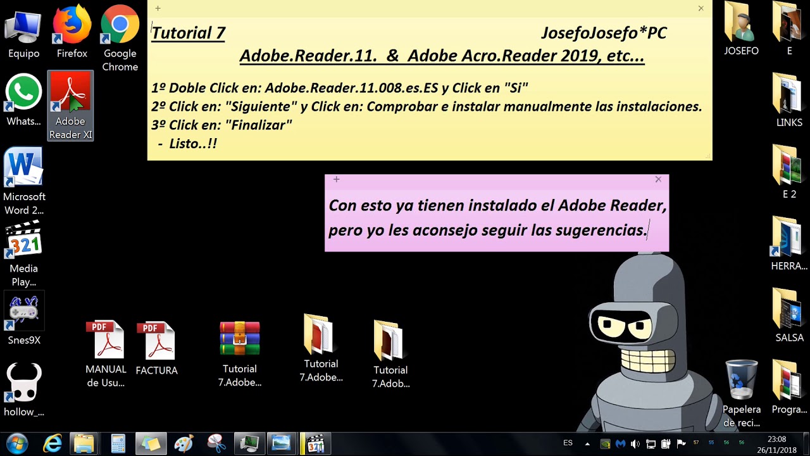Switch to Sticky Notes in the taskbar
810x456 pixels.
(151, 443)
